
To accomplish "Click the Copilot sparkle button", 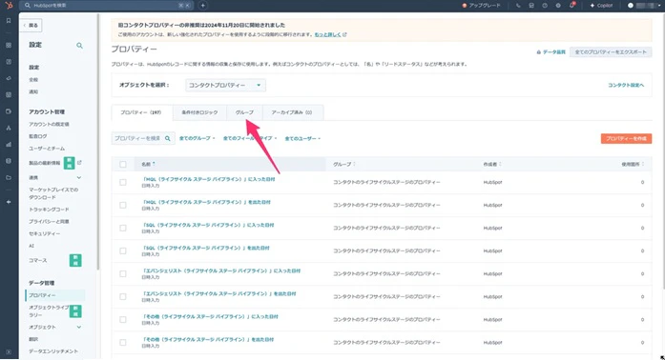I will 602,6.
